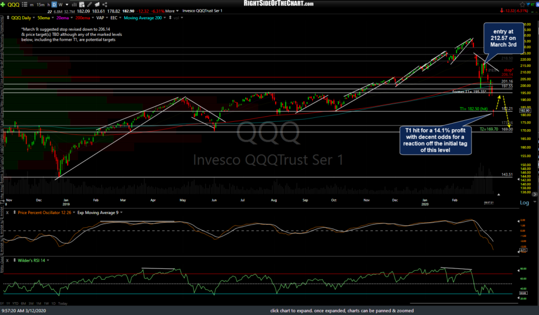The height and width of the screenshot is (315, 539).
Task: Select the pencil drawing tool
Action: pyautogui.click(x=89, y=4)
